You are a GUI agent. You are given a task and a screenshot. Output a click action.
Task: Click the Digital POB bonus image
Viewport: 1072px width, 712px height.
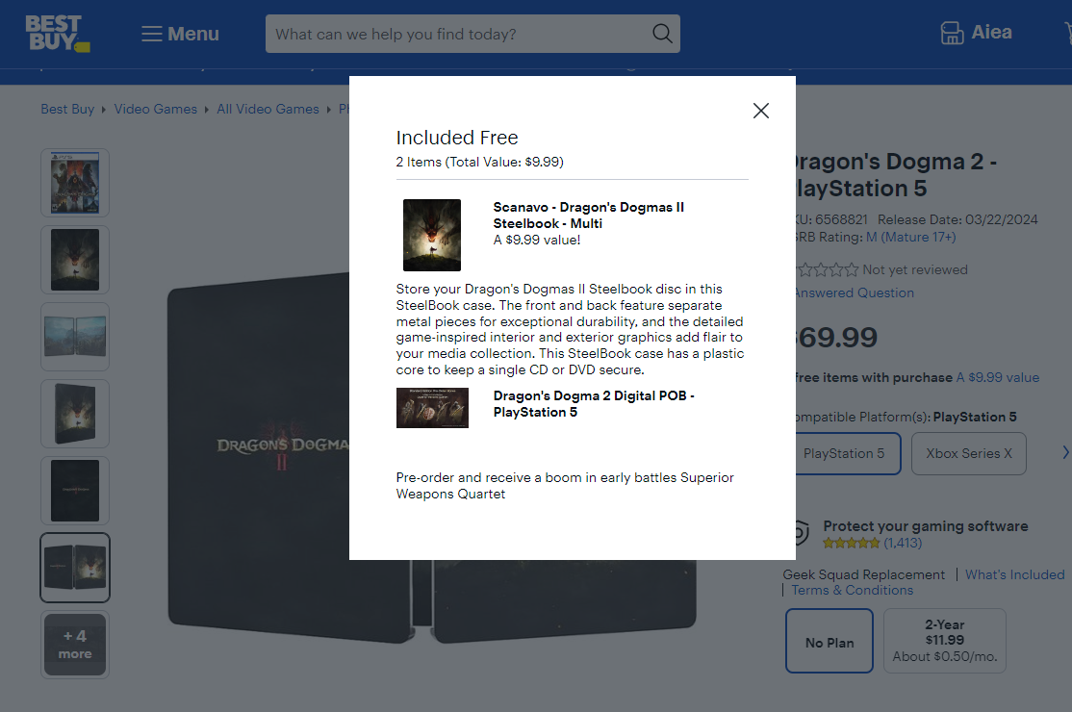click(x=432, y=408)
